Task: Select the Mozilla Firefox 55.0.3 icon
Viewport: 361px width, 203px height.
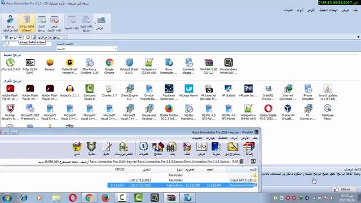Action: click(169, 112)
